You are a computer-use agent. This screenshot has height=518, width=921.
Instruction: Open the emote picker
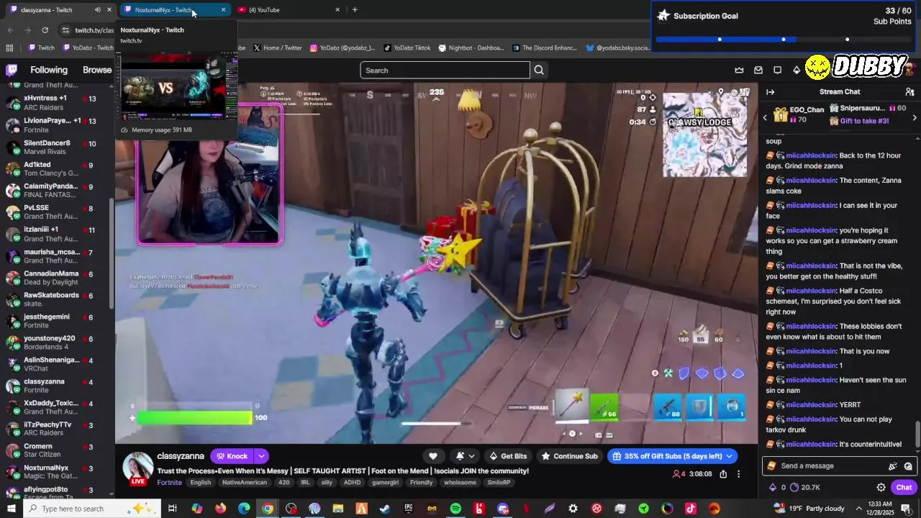click(x=908, y=466)
